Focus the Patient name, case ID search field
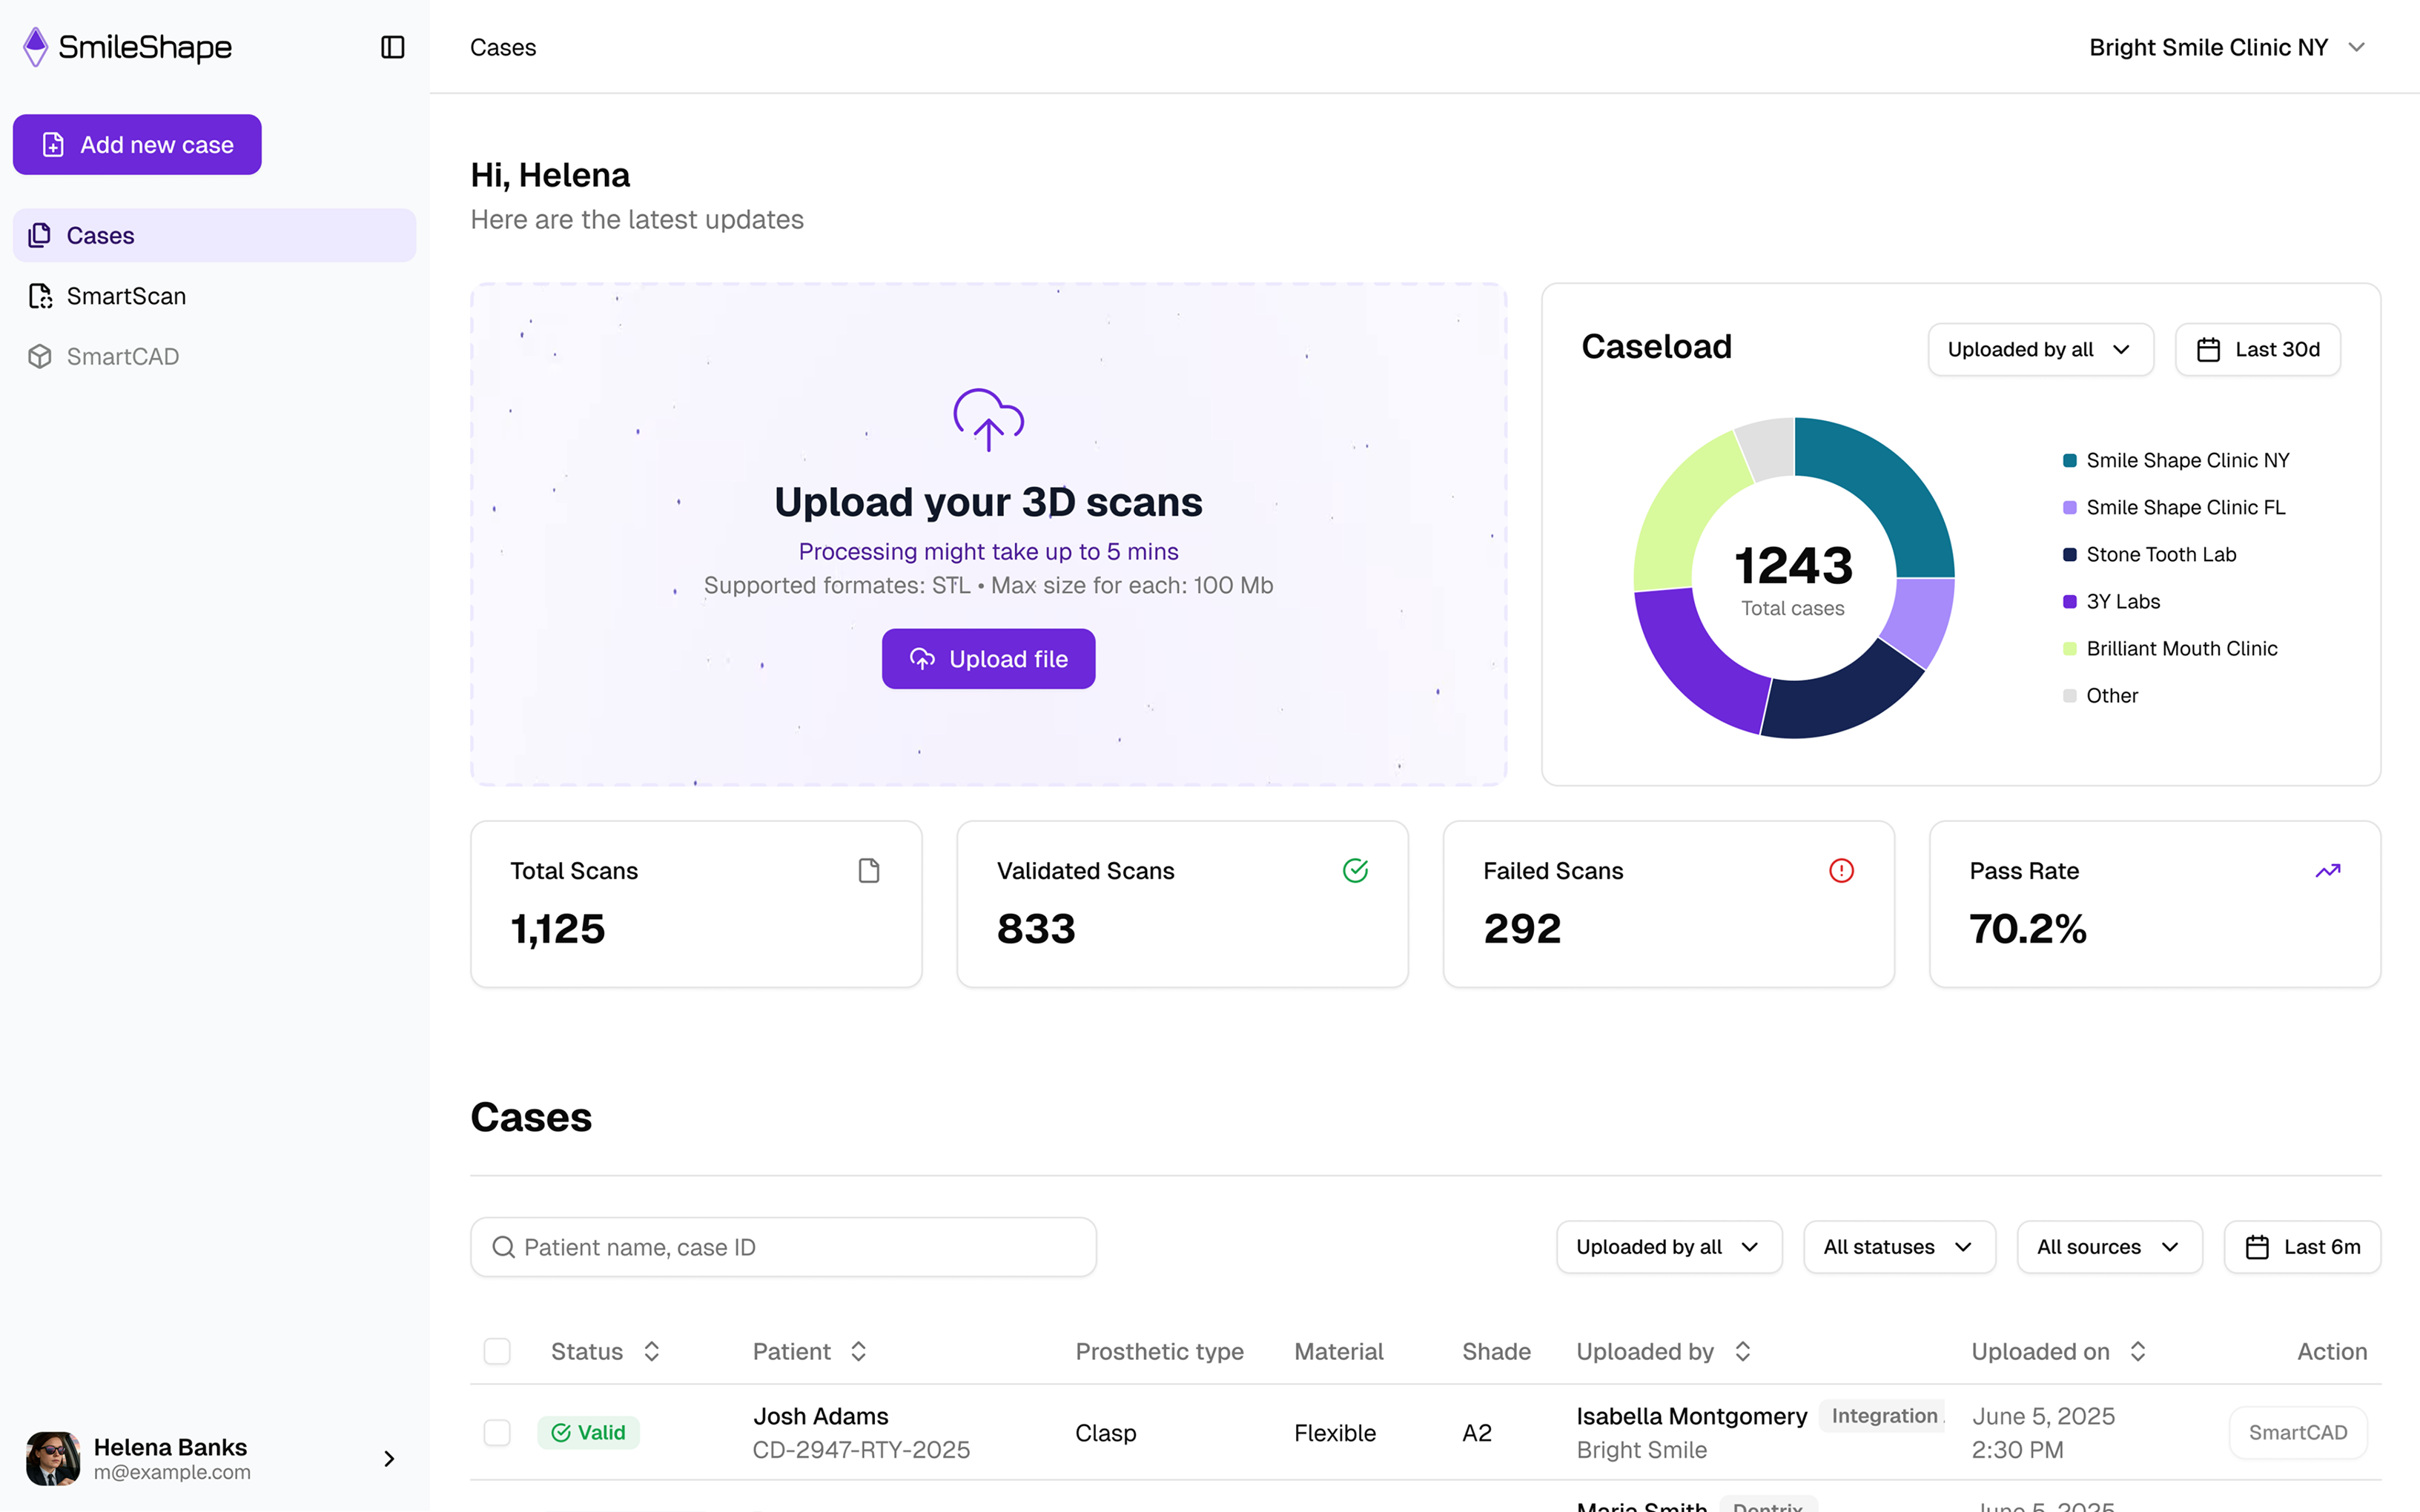The height and width of the screenshot is (1512, 2420). click(x=783, y=1246)
